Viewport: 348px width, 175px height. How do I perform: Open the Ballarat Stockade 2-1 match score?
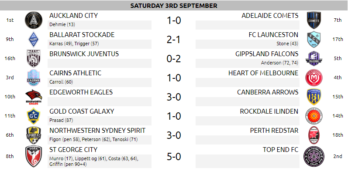174,40
